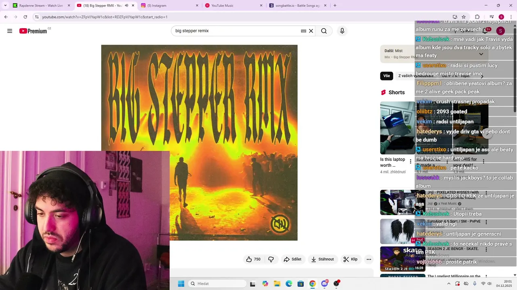Select the Vše filter chip

[387, 76]
